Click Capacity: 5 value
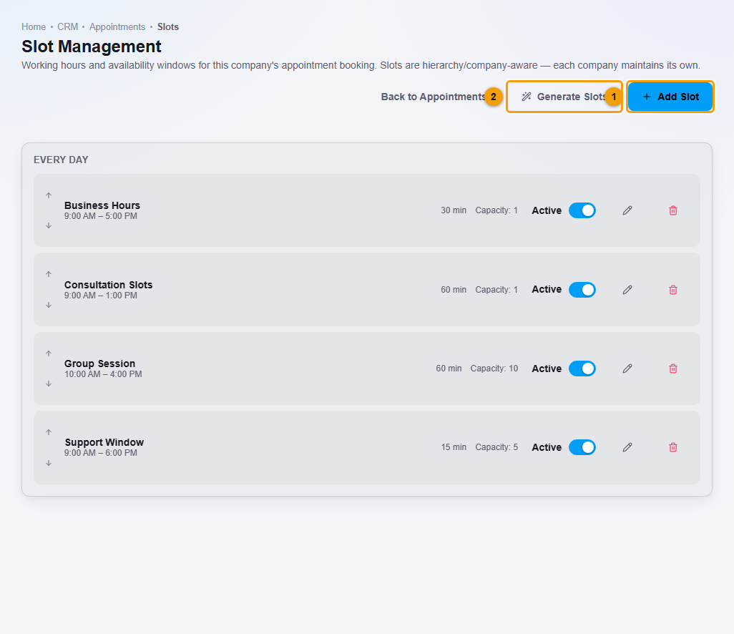The image size is (734, 634). coord(496,447)
